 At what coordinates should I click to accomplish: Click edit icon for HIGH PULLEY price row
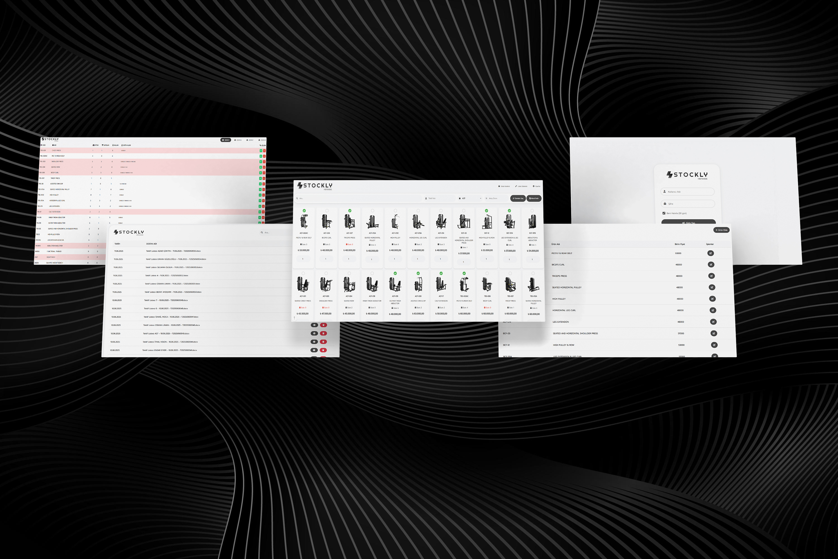point(712,299)
